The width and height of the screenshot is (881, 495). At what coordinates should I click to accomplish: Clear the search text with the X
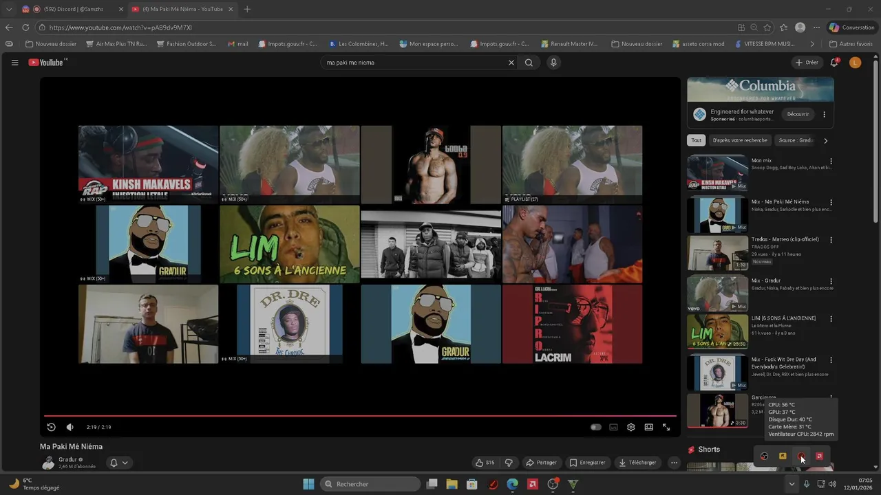pyautogui.click(x=511, y=63)
